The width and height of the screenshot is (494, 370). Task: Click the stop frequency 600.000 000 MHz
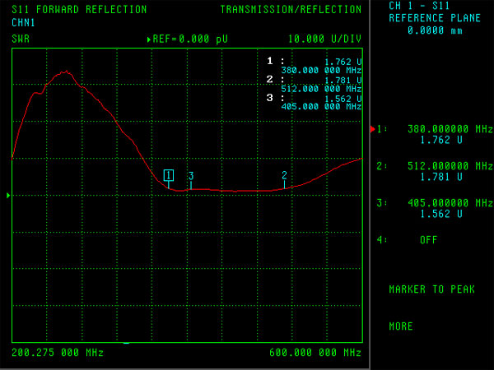click(x=315, y=353)
